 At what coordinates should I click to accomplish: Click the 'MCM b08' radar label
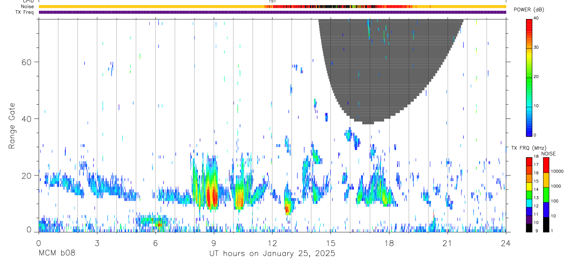tap(57, 254)
